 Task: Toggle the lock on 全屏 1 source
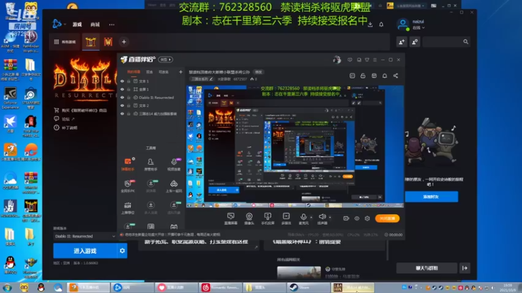coord(129,89)
